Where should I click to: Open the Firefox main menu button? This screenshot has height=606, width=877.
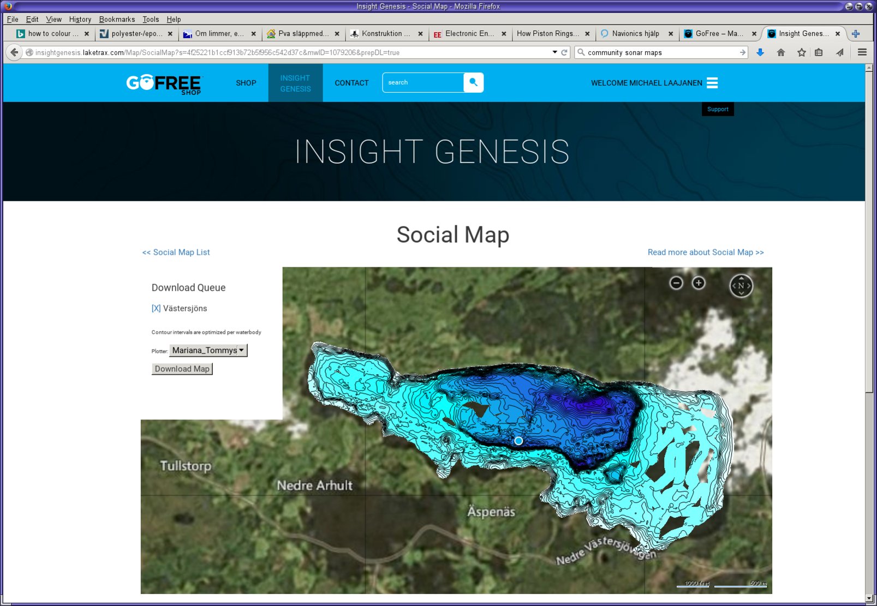[862, 52]
